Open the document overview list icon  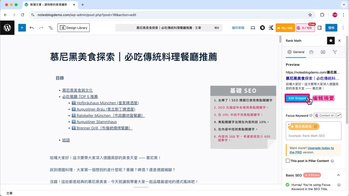(x=50, y=28)
